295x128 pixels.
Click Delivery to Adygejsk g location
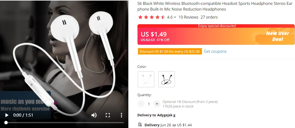(x=156, y=115)
